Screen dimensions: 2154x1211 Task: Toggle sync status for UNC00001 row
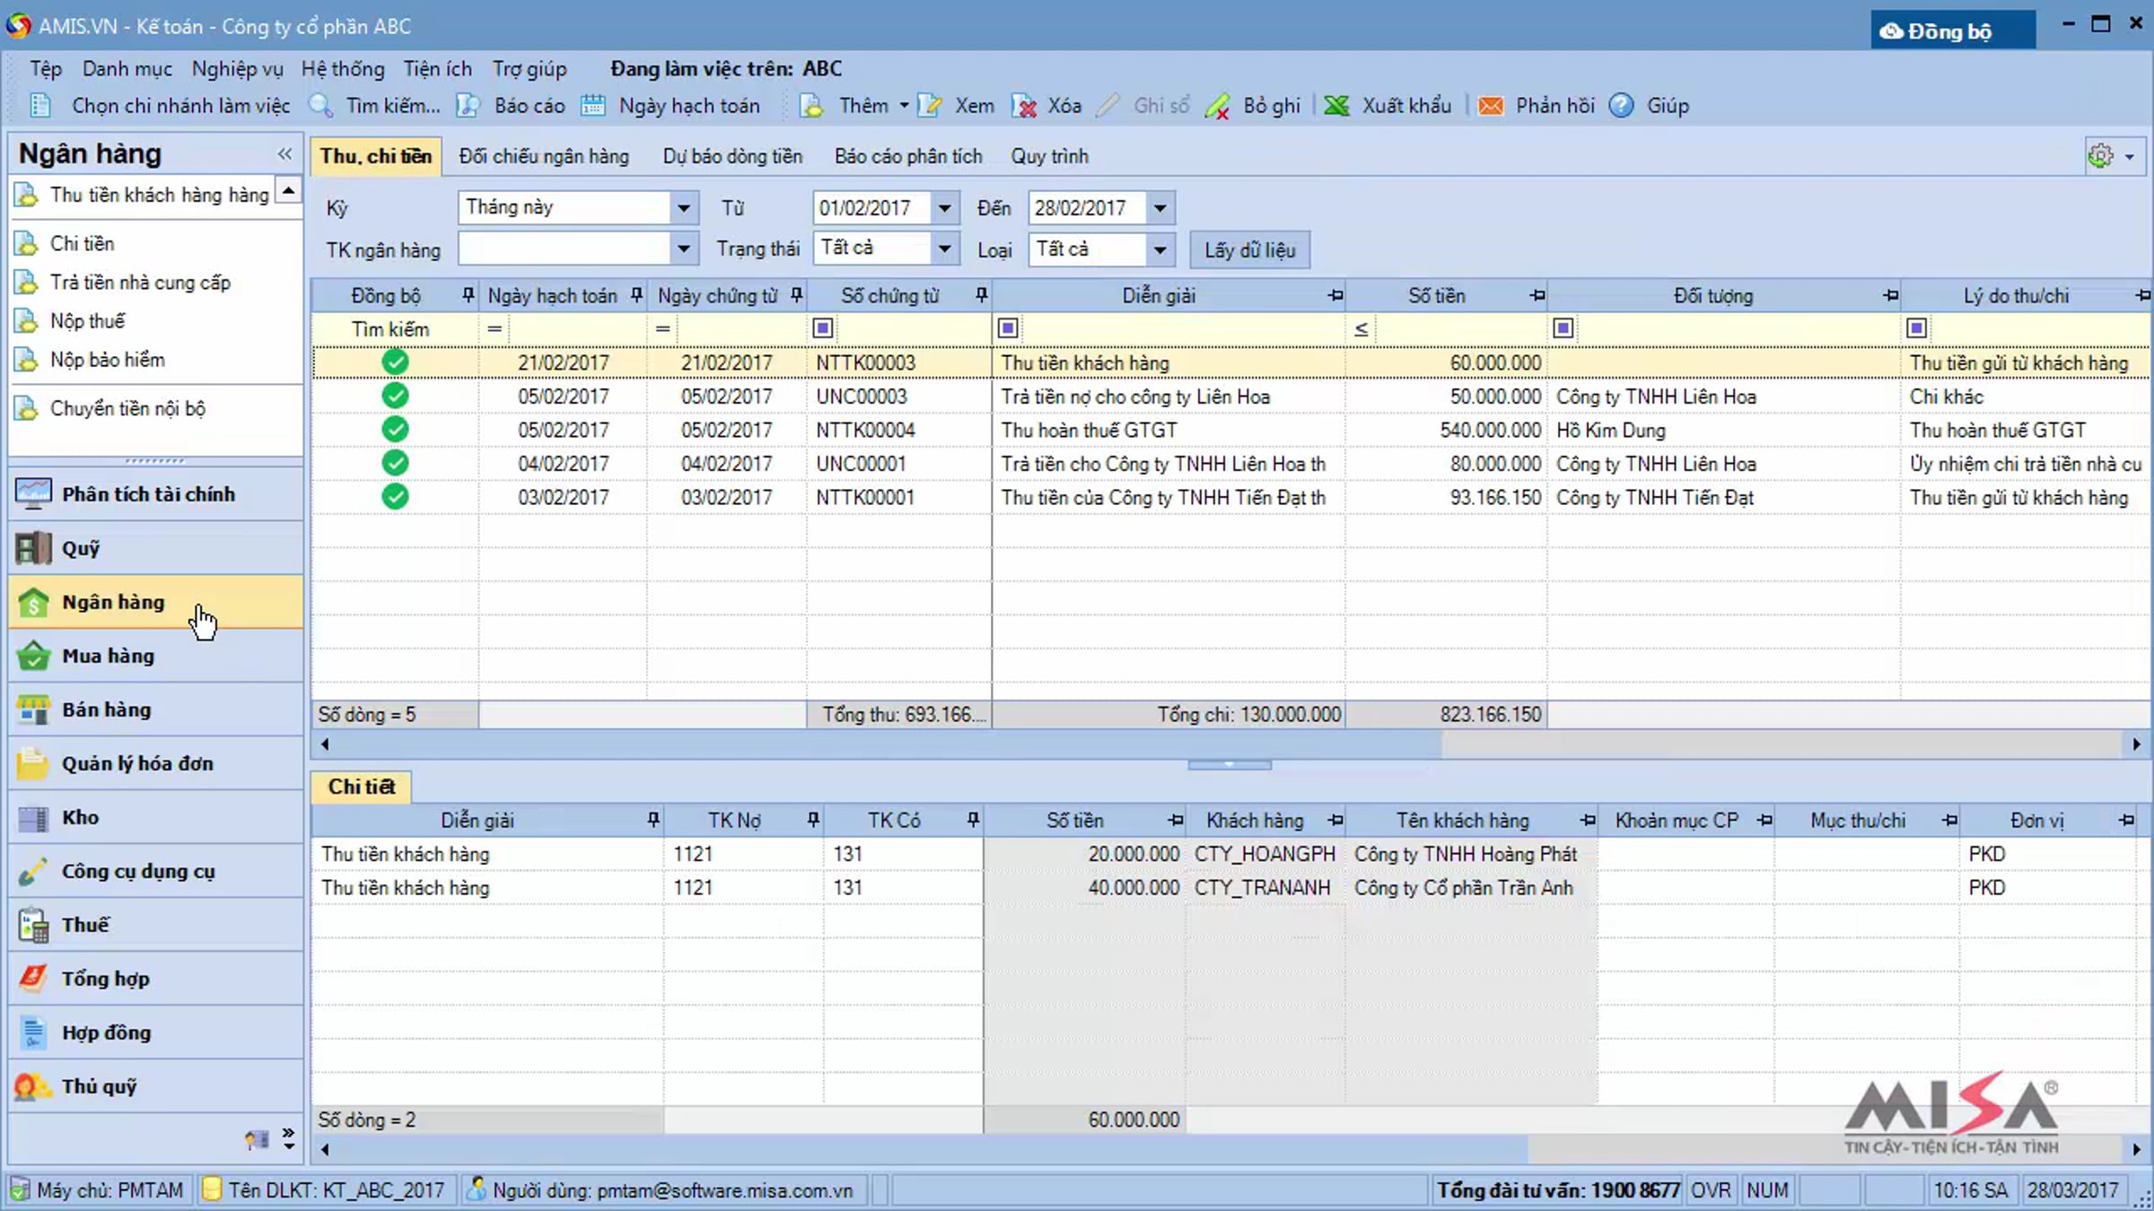tap(395, 463)
